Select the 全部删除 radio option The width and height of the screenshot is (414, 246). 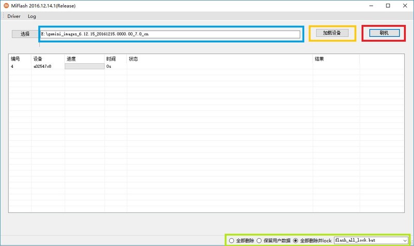tap(231, 240)
